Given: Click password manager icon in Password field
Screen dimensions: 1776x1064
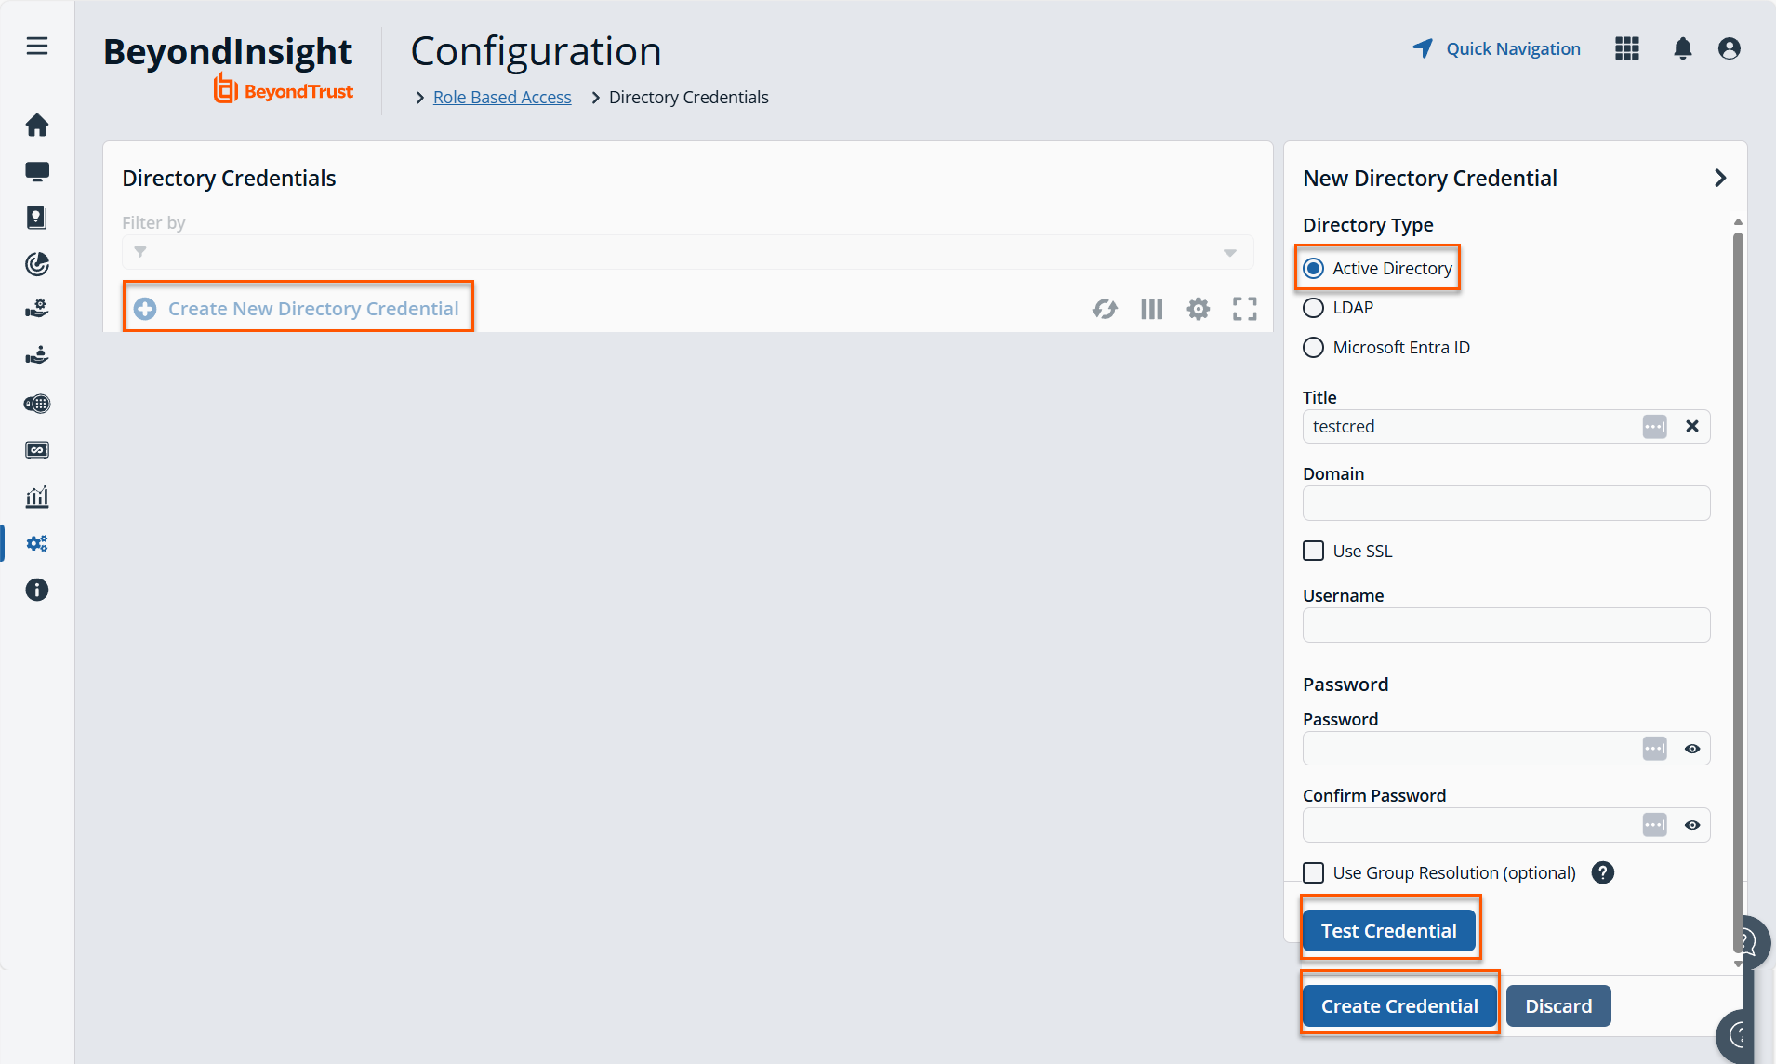Looking at the screenshot, I should 1655,749.
